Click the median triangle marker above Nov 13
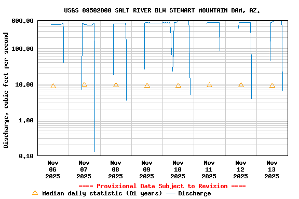 (273, 86)
